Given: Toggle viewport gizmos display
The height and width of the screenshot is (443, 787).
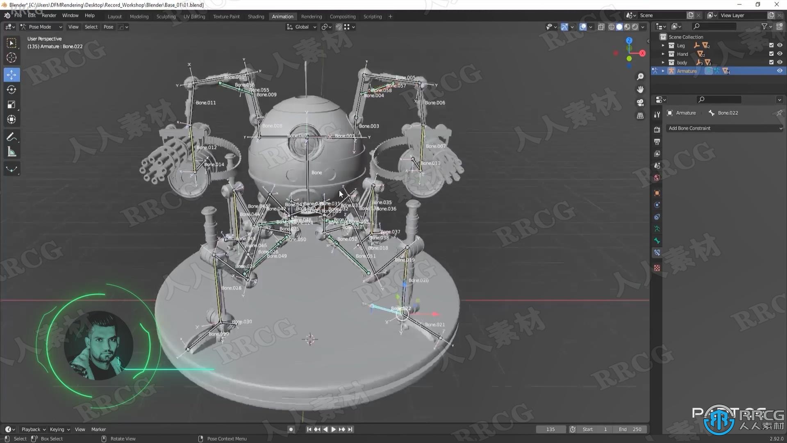Looking at the screenshot, I should (564, 27).
